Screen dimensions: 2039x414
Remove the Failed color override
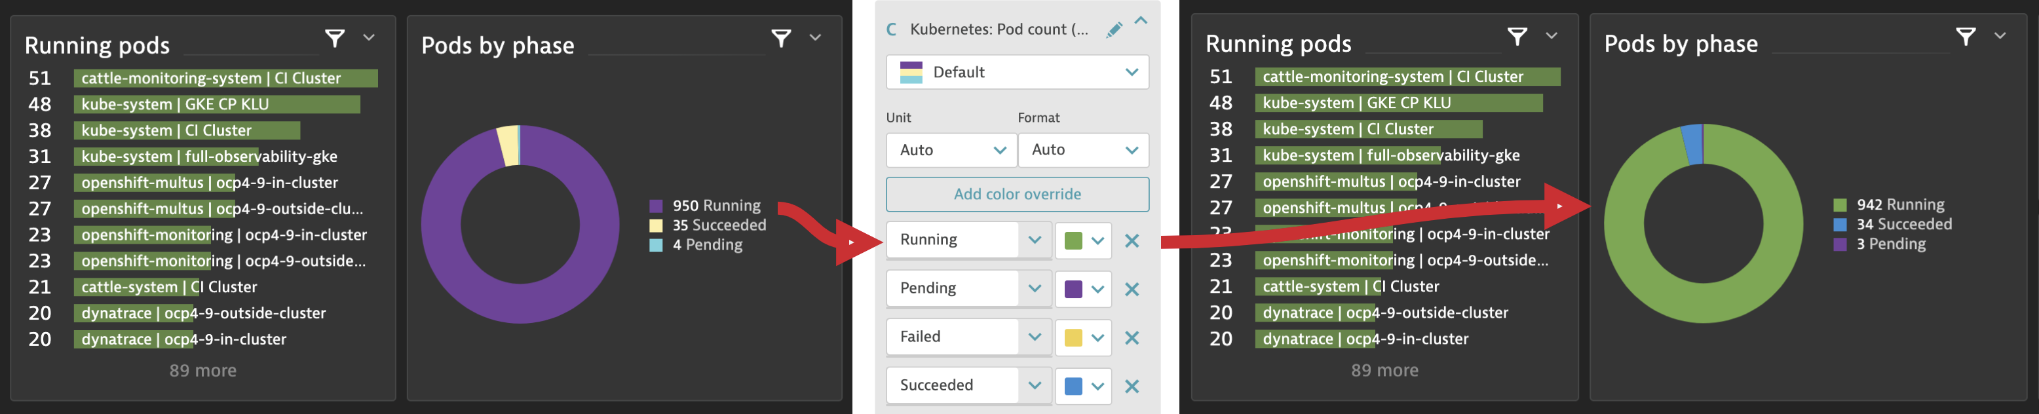click(1132, 337)
